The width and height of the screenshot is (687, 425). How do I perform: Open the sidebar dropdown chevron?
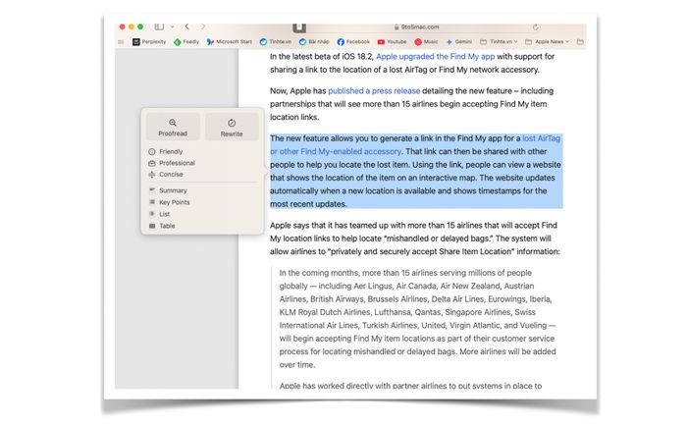pyautogui.click(x=172, y=27)
